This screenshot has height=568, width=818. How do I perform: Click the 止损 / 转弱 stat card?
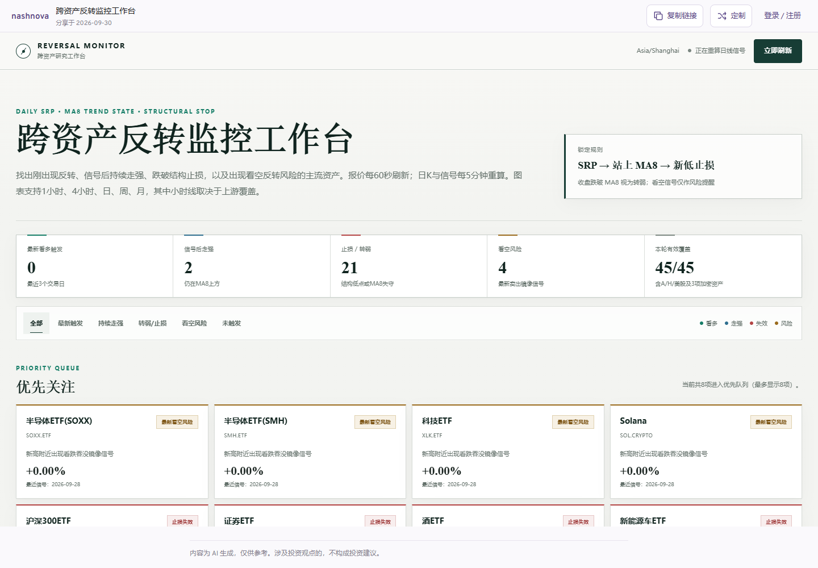[408, 266]
